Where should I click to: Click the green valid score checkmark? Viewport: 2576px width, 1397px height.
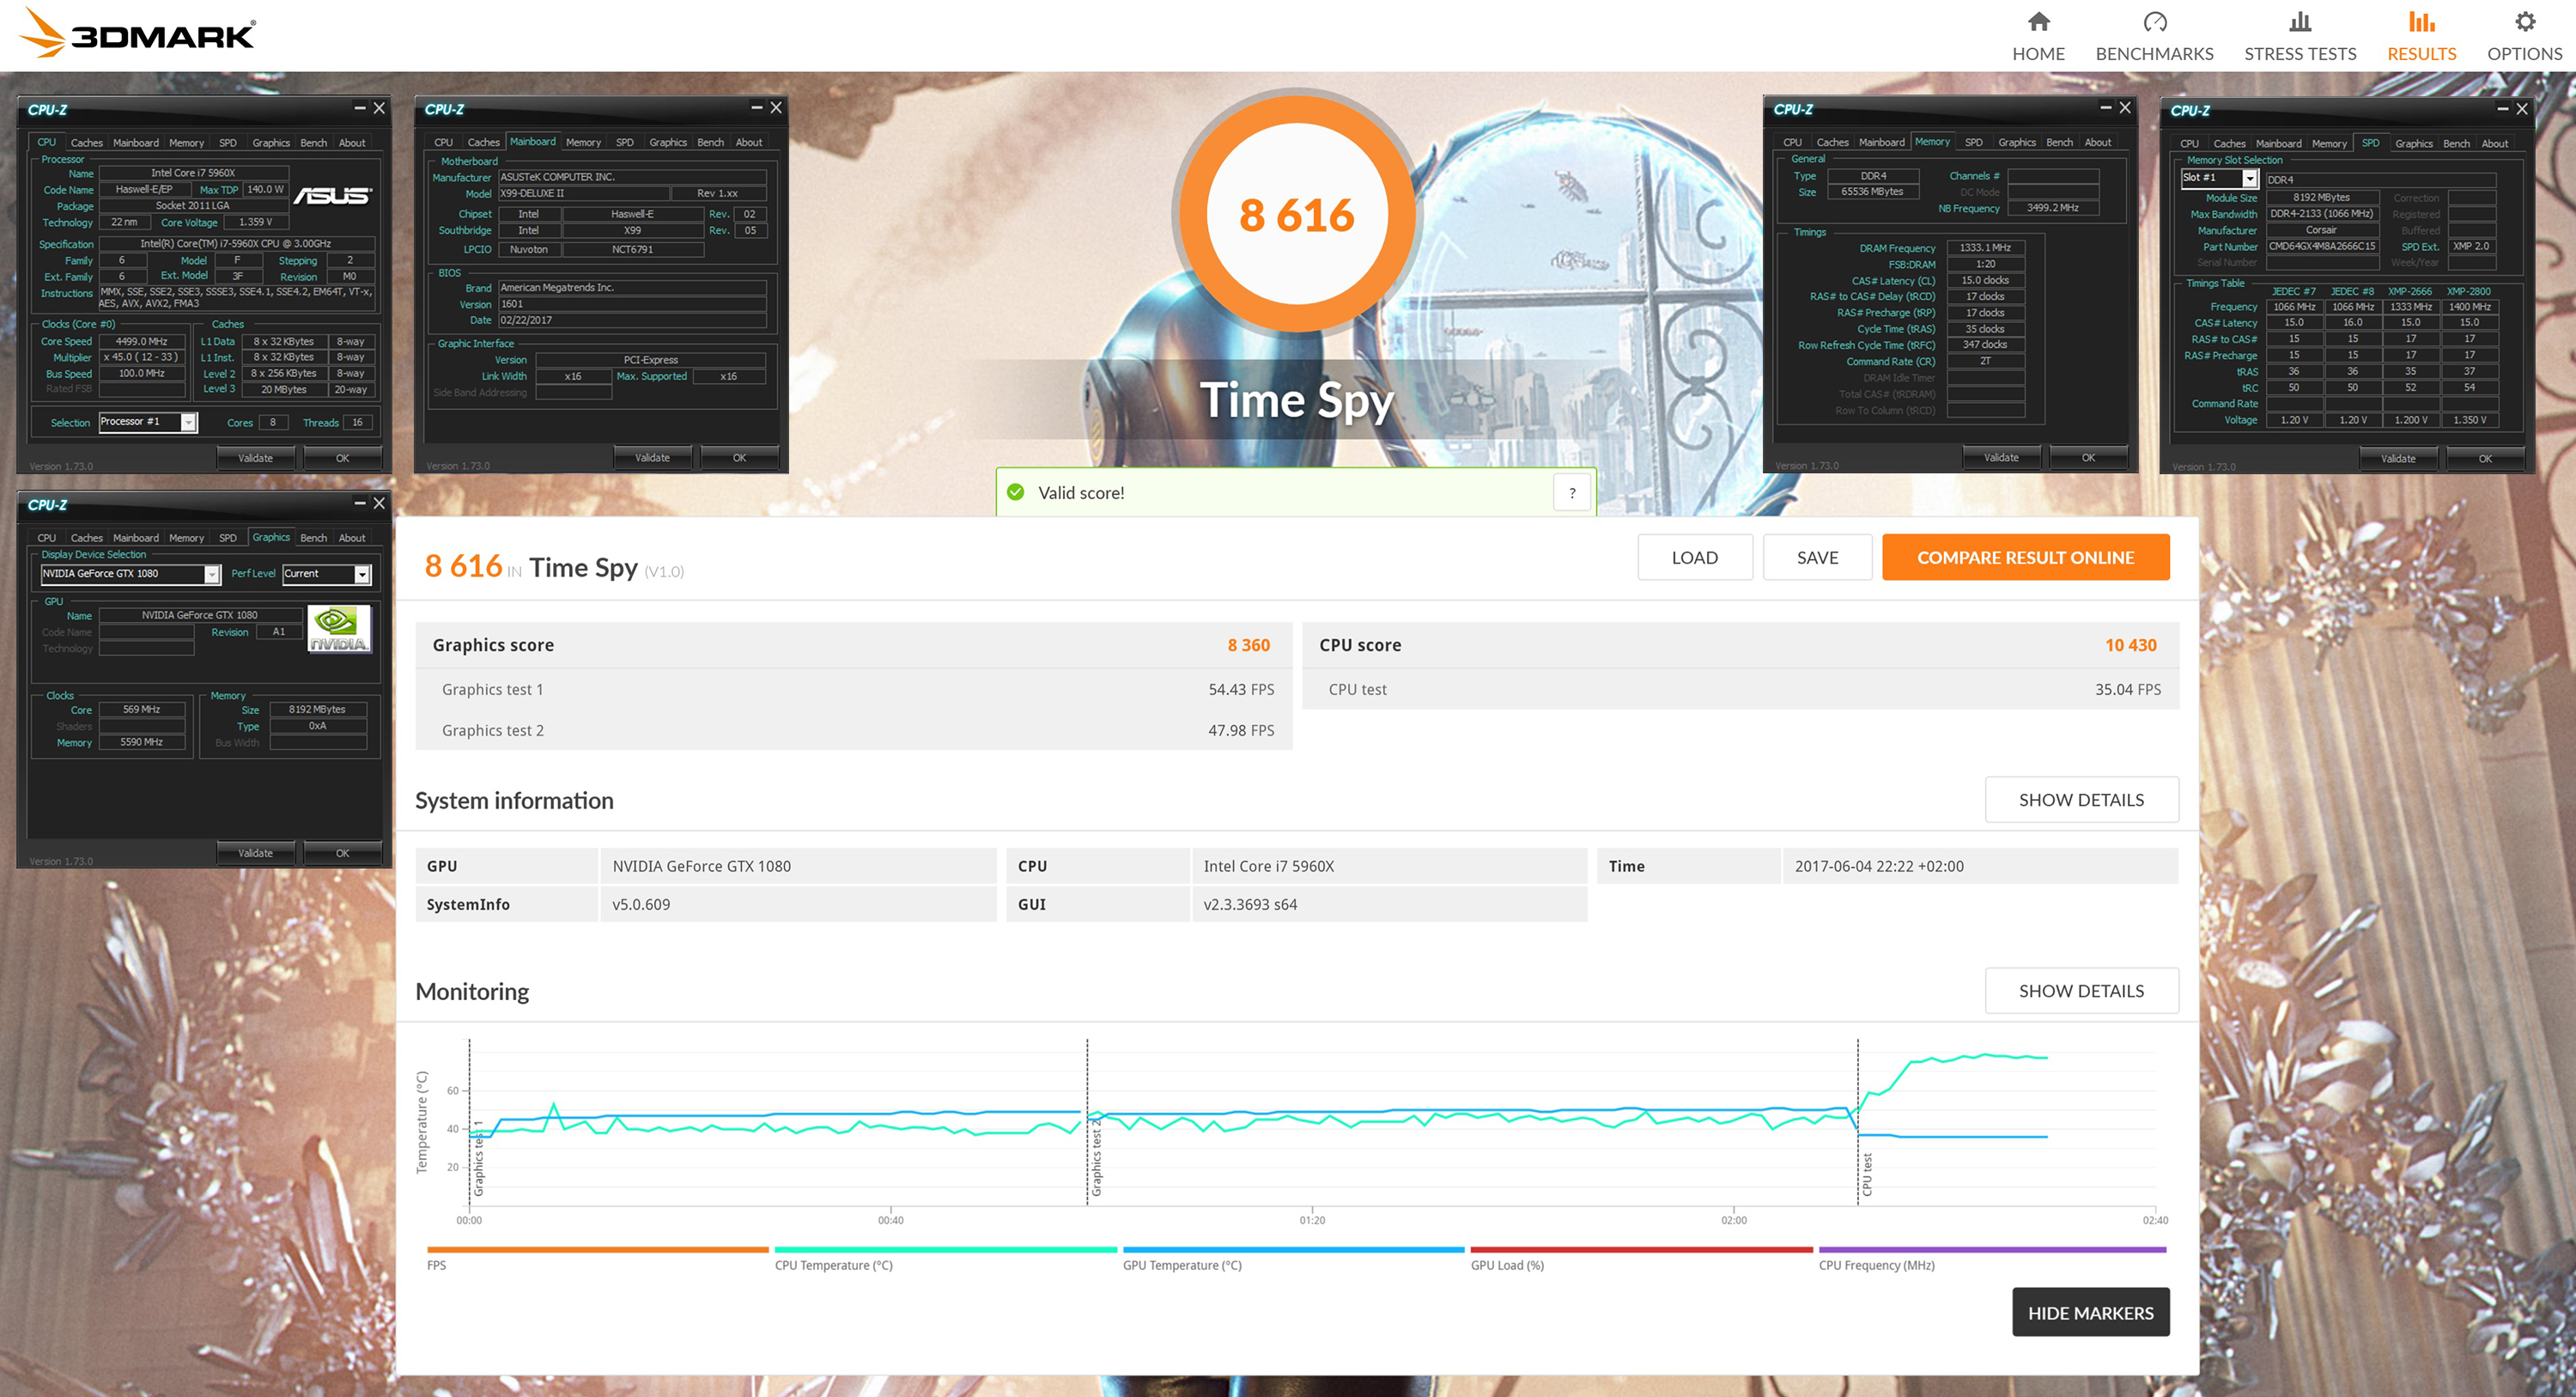click(1015, 492)
